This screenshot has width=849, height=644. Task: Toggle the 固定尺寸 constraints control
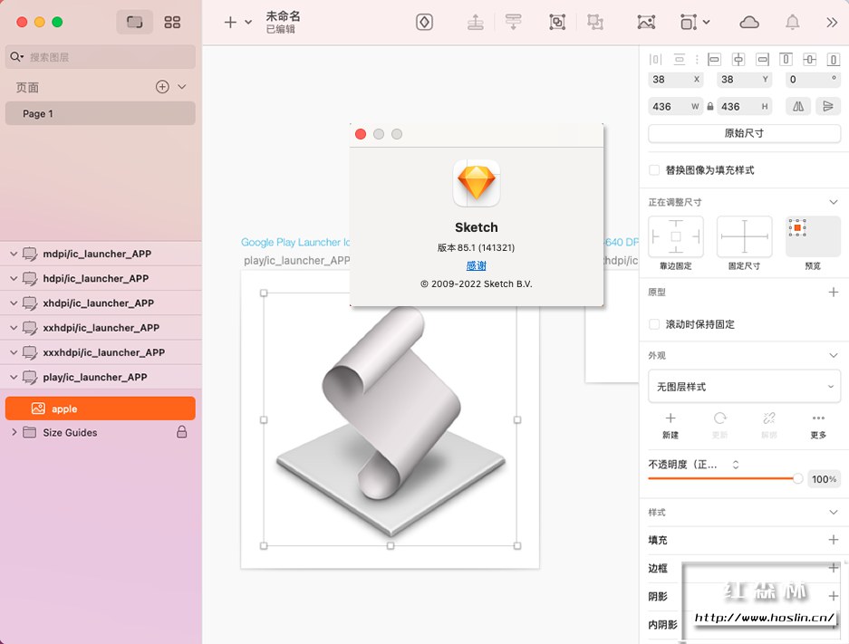(x=745, y=236)
